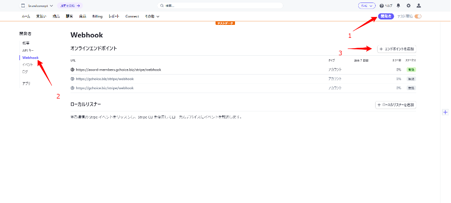Click the plus icon on right edge panel
451x203 pixels.
coord(445,112)
